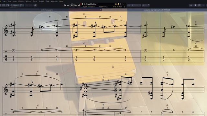Click the undo button
The height and width of the screenshot is (116, 207).
coord(27,5)
